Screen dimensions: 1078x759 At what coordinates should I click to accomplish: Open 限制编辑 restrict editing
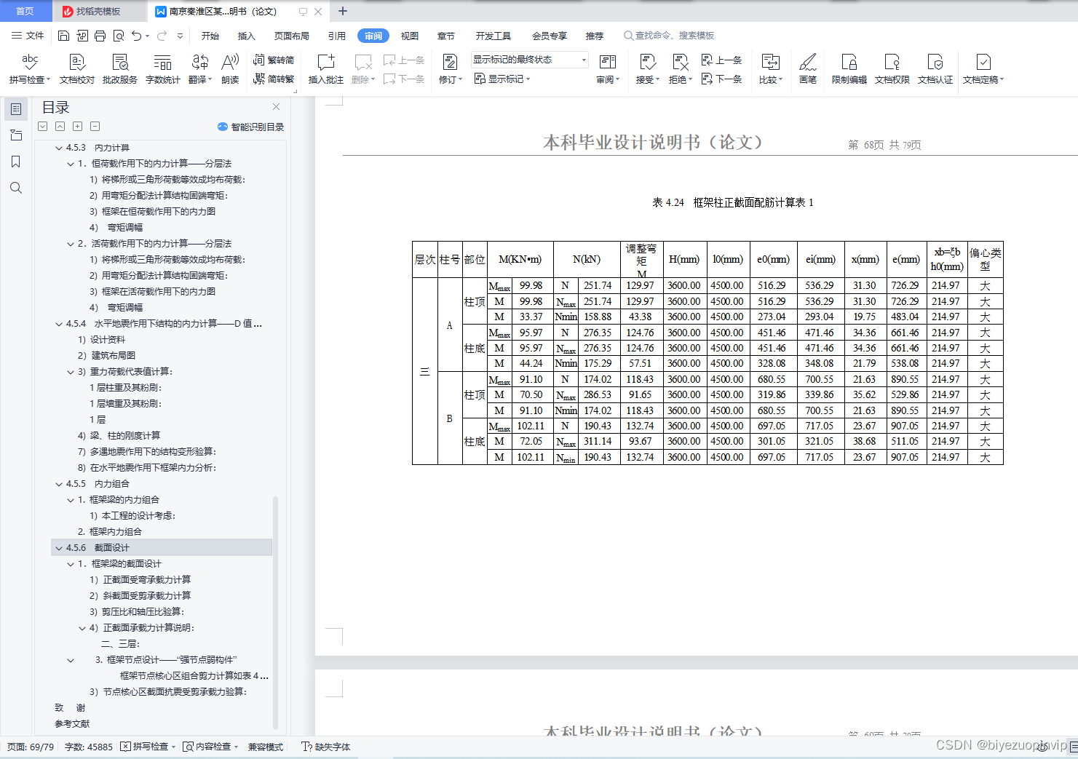coord(849,69)
